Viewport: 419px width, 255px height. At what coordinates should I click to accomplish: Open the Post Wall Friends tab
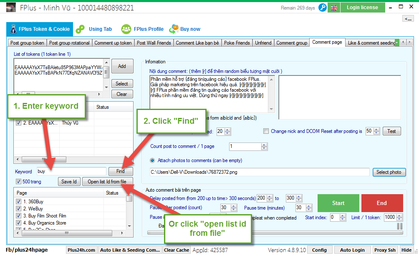(154, 43)
